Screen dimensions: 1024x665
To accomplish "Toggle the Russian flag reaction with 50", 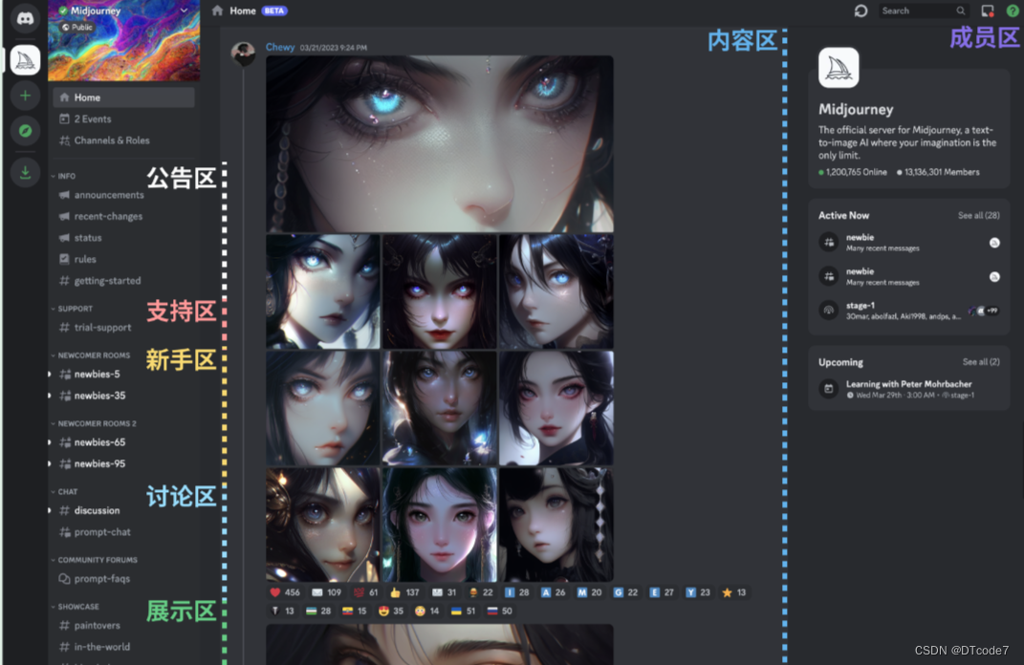I will tap(500, 611).
